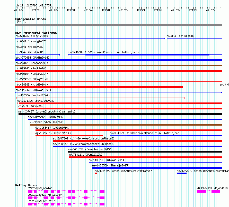Select nsv1139782 (Alsmadi2014) label

[x=107, y=160]
